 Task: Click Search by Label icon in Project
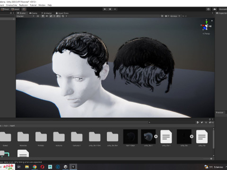point(202,122)
